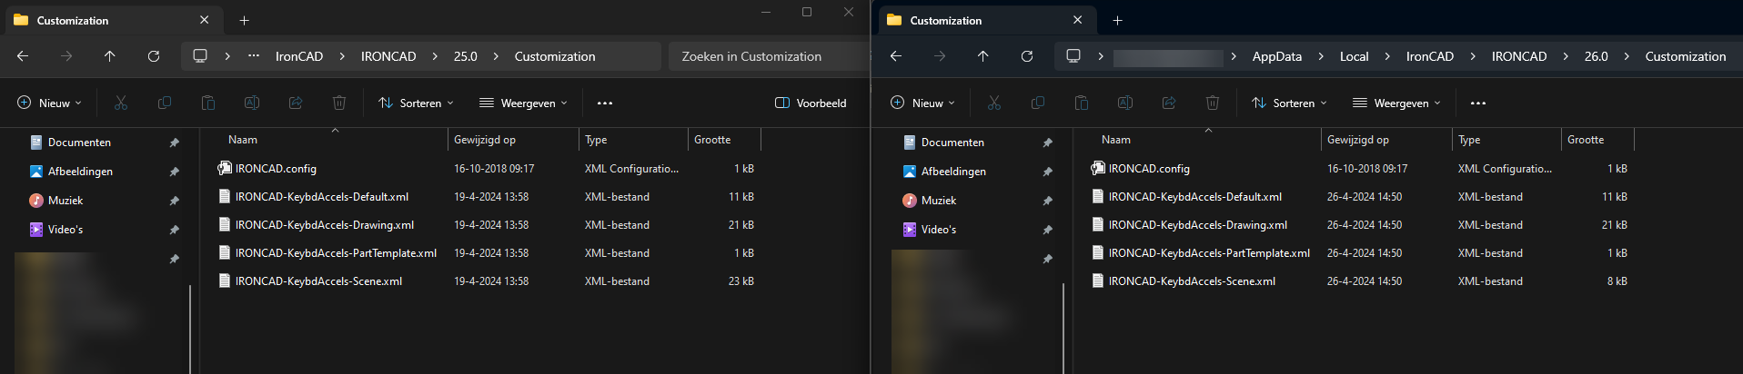Viewport: 1743px width, 374px height.
Task: Show hidden path ellipsis in left address bar
Action: [x=254, y=56]
